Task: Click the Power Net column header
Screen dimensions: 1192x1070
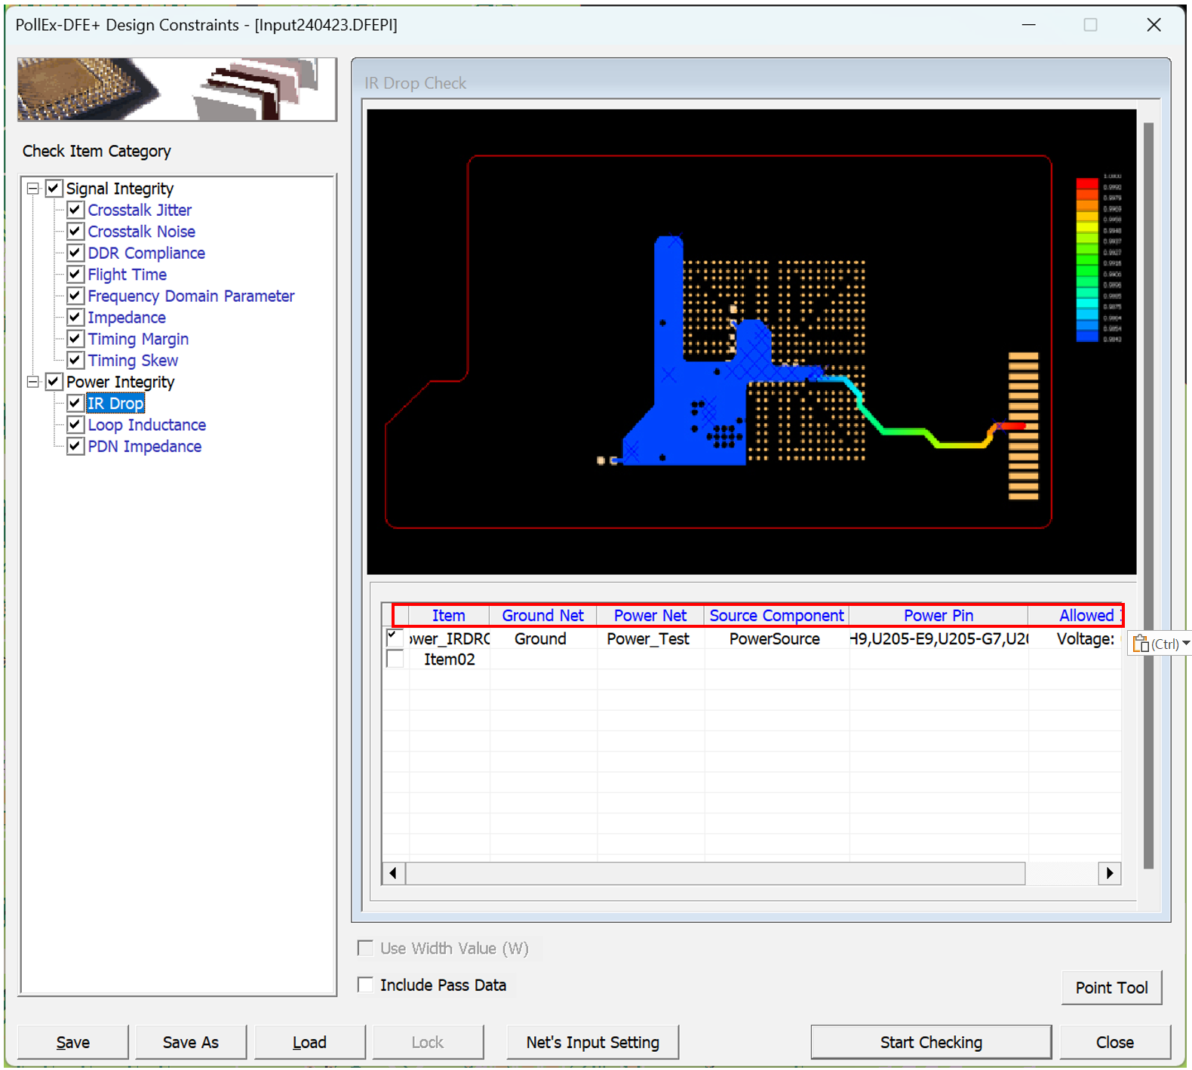Action: 650,616
